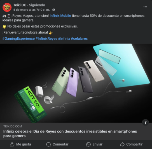Click the WhatsApp Enviar icon

88,144
